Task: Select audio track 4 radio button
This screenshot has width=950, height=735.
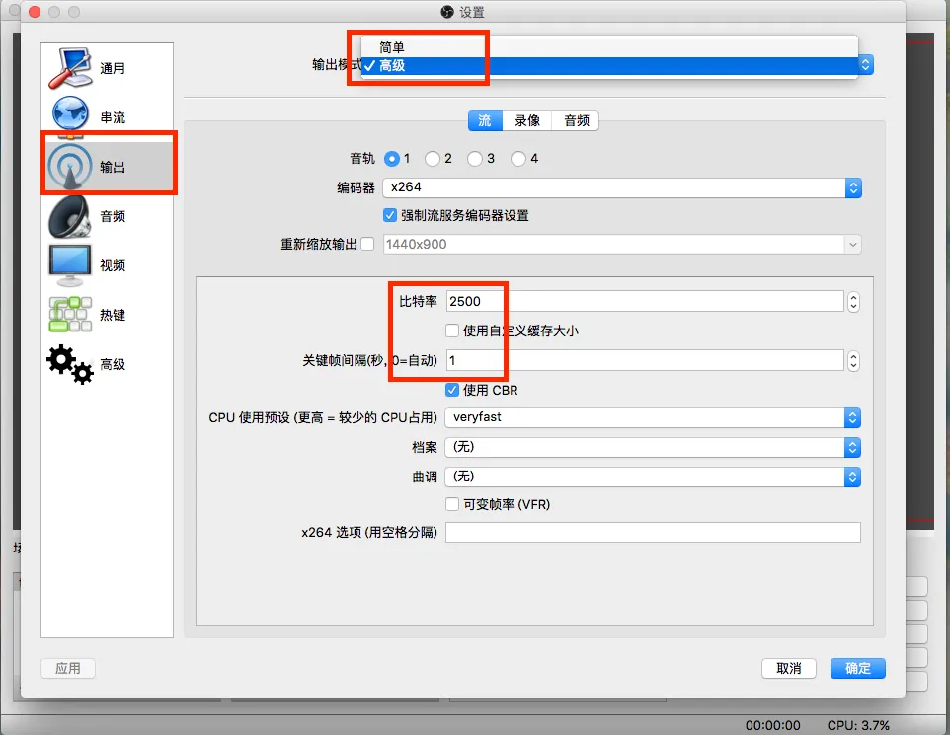Action: (518, 159)
